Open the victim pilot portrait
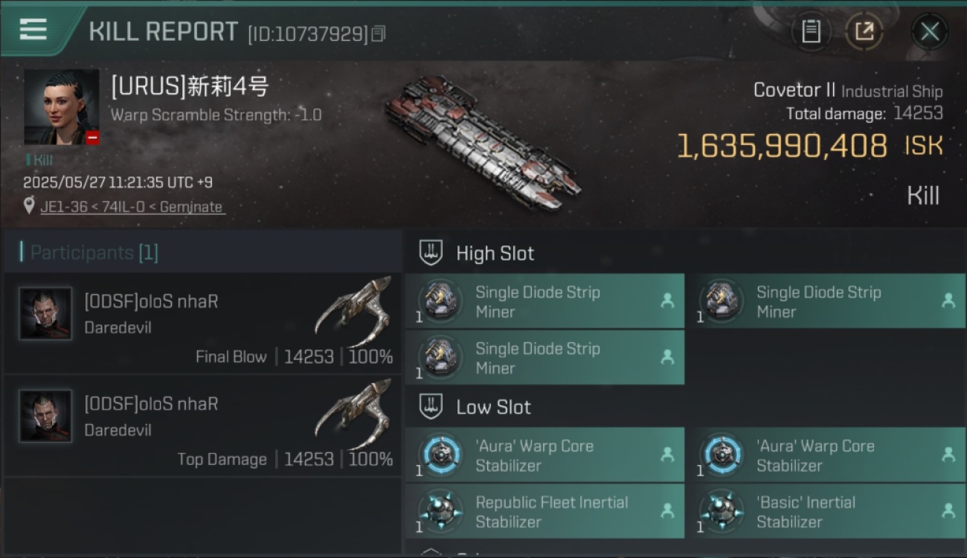 (61, 107)
